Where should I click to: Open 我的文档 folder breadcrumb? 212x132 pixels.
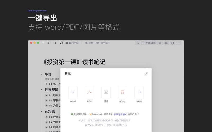[72, 43]
